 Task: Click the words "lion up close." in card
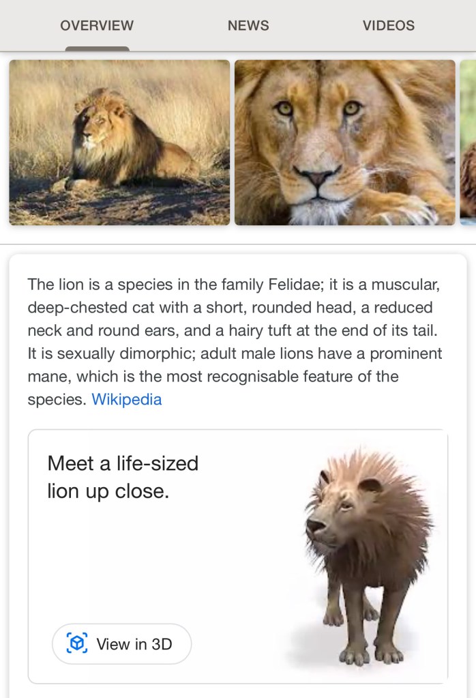pyautogui.click(x=108, y=491)
